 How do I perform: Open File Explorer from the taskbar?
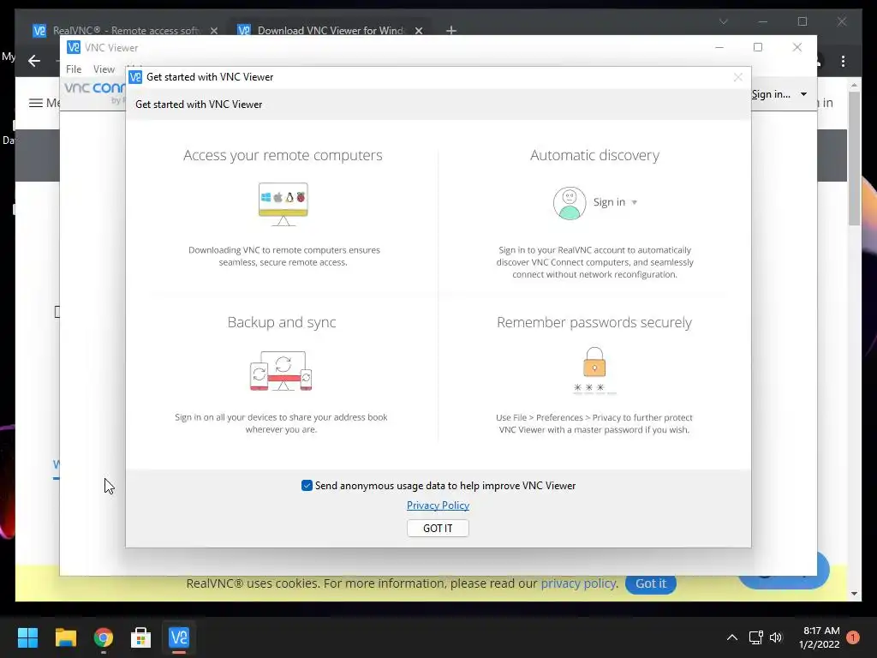click(x=65, y=637)
